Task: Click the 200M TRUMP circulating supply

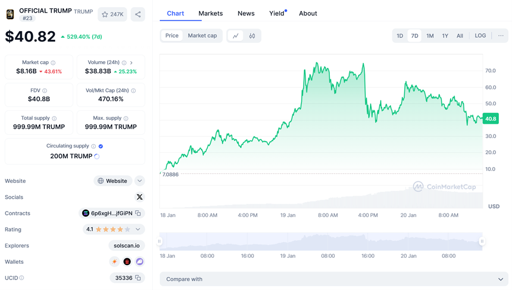Action: [x=71, y=156]
